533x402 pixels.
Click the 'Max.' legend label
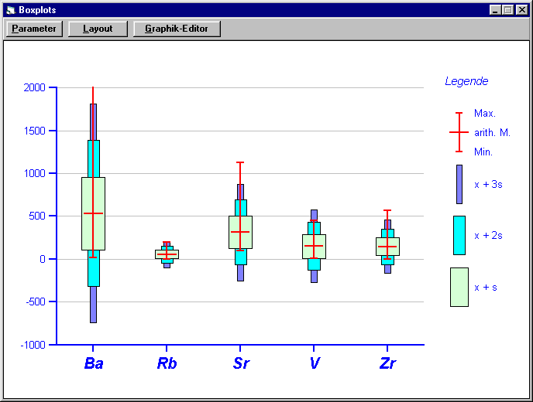coord(485,114)
